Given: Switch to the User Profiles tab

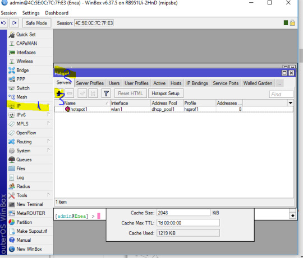Looking at the screenshot, I should pyautogui.click(x=136, y=83).
